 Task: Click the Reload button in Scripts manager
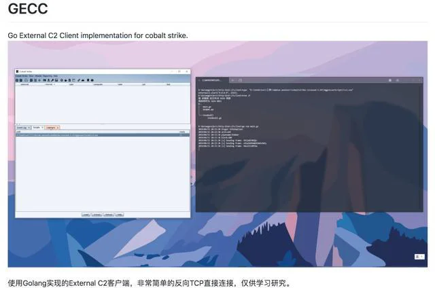tap(109, 215)
